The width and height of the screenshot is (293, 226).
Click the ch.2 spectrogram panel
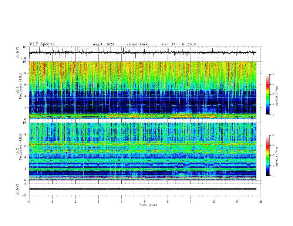click(142, 151)
